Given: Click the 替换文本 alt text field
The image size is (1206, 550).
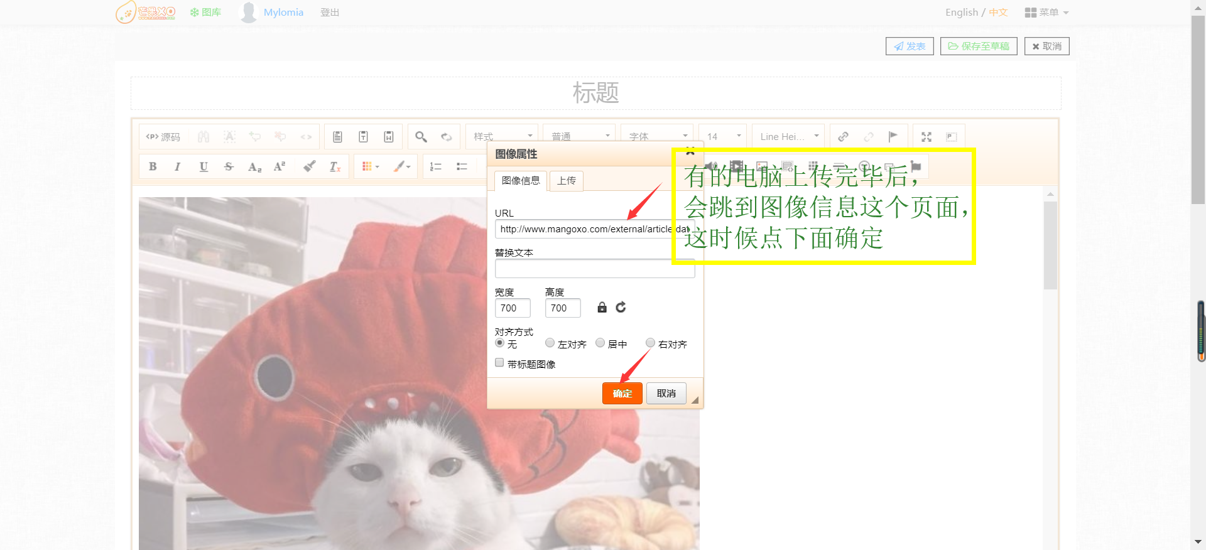Looking at the screenshot, I should point(595,269).
